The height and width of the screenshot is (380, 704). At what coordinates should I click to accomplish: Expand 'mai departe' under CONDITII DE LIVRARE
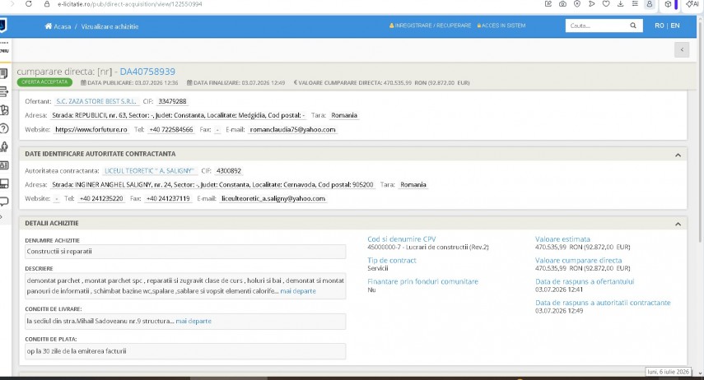193,322
